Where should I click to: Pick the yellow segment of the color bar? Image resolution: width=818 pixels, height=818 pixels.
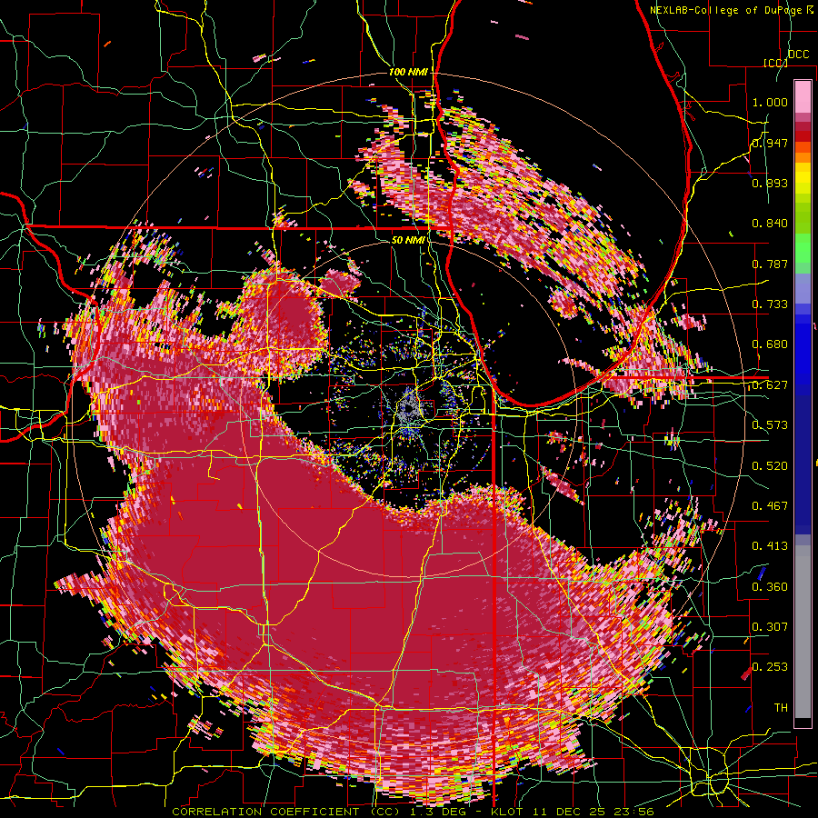(x=803, y=180)
